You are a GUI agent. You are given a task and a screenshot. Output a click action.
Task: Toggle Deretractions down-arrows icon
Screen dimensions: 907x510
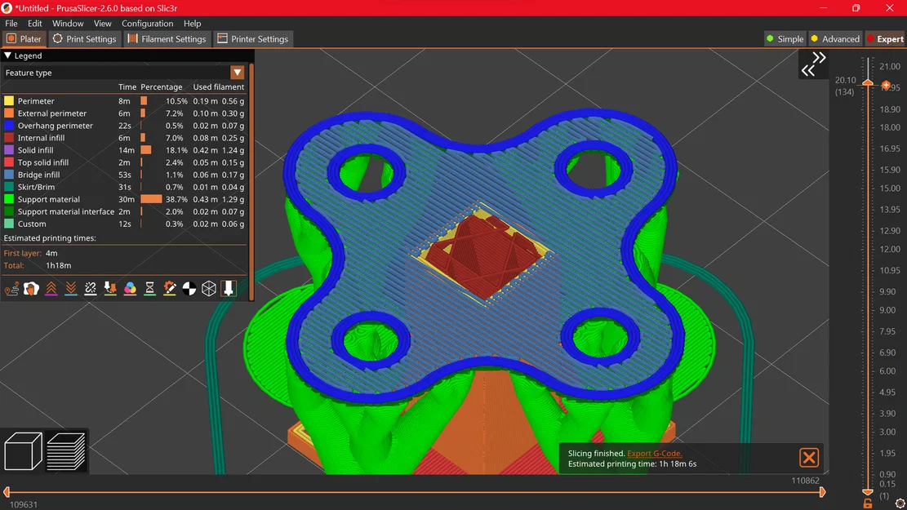tap(70, 289)
